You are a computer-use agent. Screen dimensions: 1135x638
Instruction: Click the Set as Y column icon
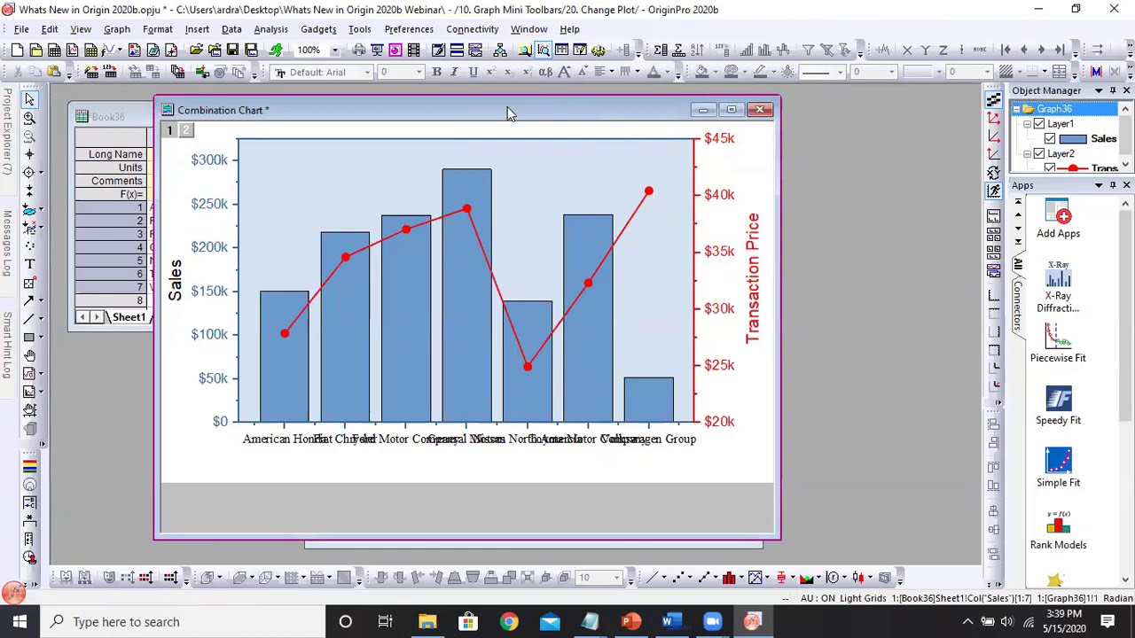(926, 50)
